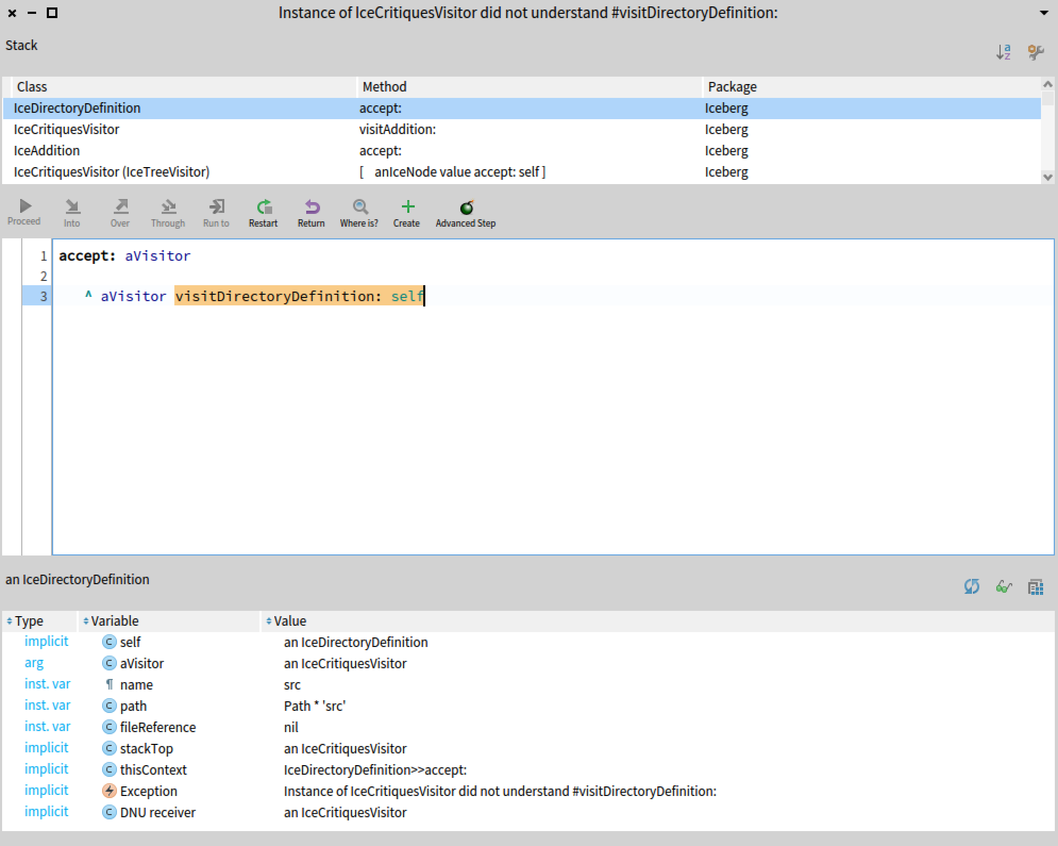Refresh the inspector with the blue arrows icon
The height and width of the screenshot is (846, 1058).
point(972,587)
